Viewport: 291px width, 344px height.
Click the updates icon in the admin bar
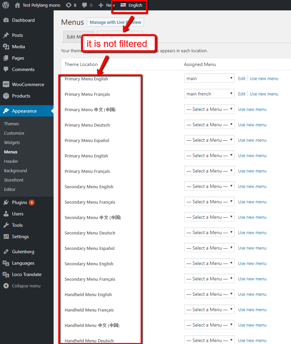pyautogui.click(x=68, y=5)
